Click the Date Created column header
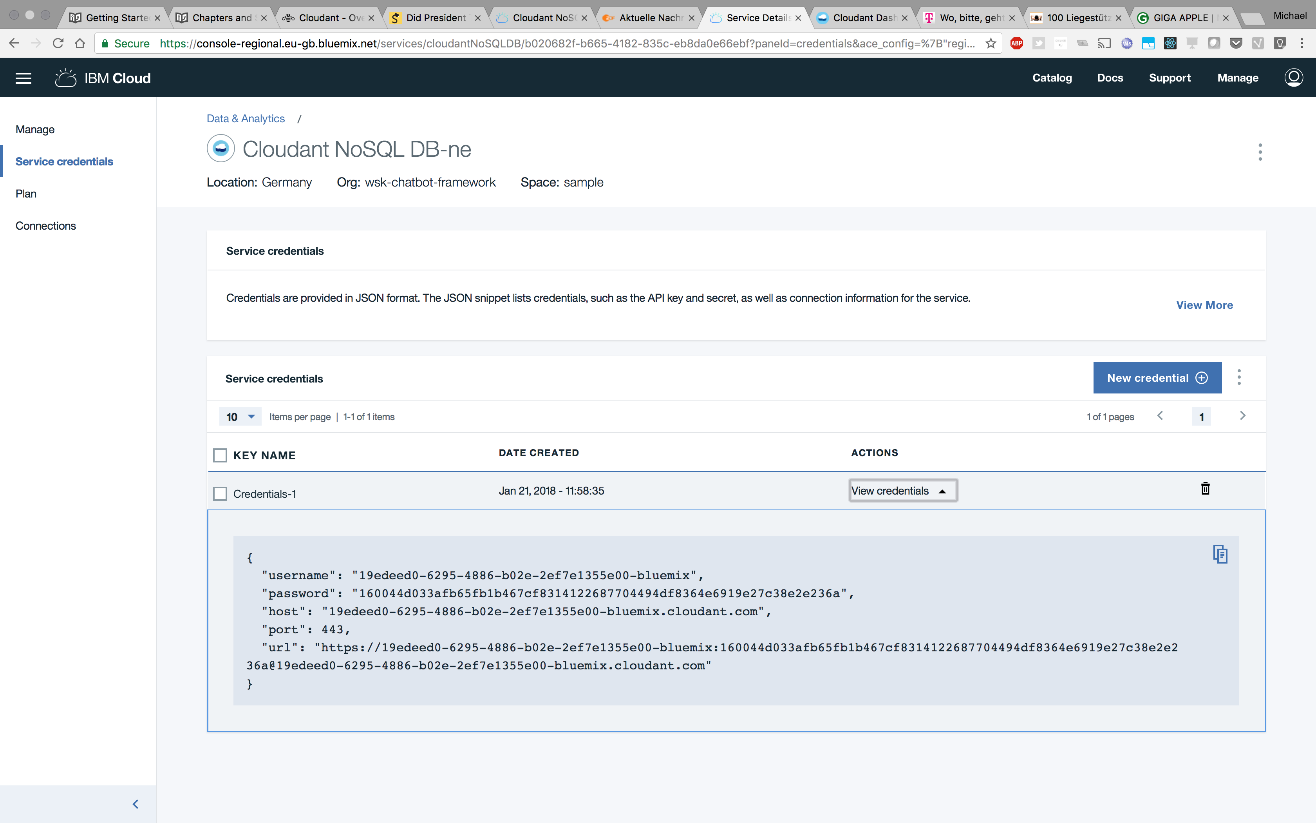This screenshot has width=1316, height=823. click(539, 453)
